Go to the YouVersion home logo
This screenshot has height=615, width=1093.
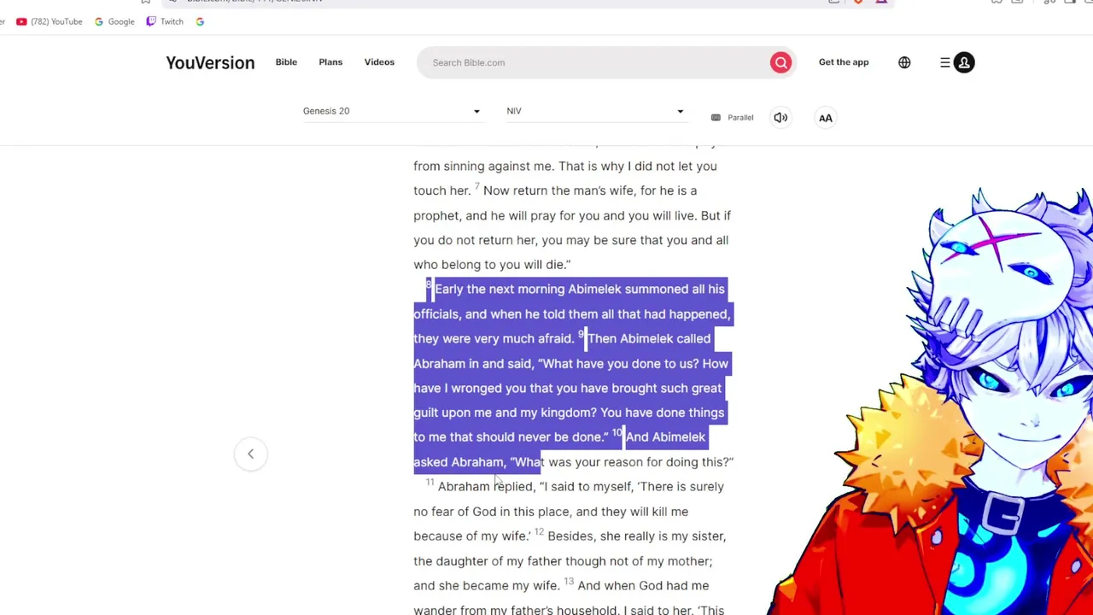click(210, 62)
